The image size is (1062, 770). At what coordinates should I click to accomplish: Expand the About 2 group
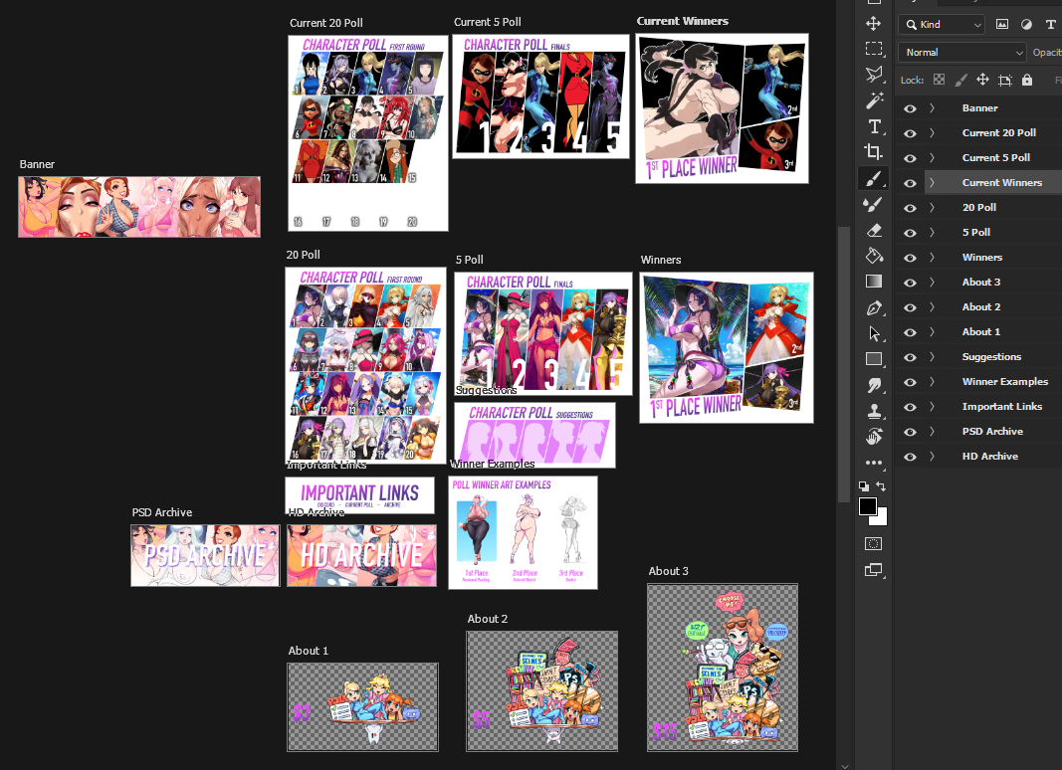(932, 306)
